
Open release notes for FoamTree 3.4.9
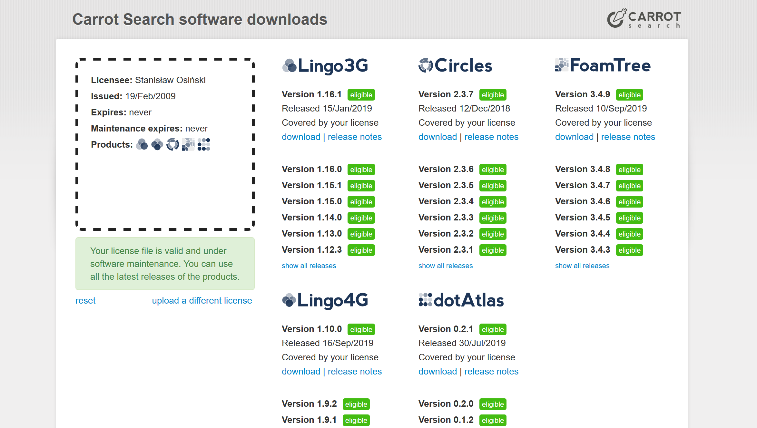click(628, 137)
